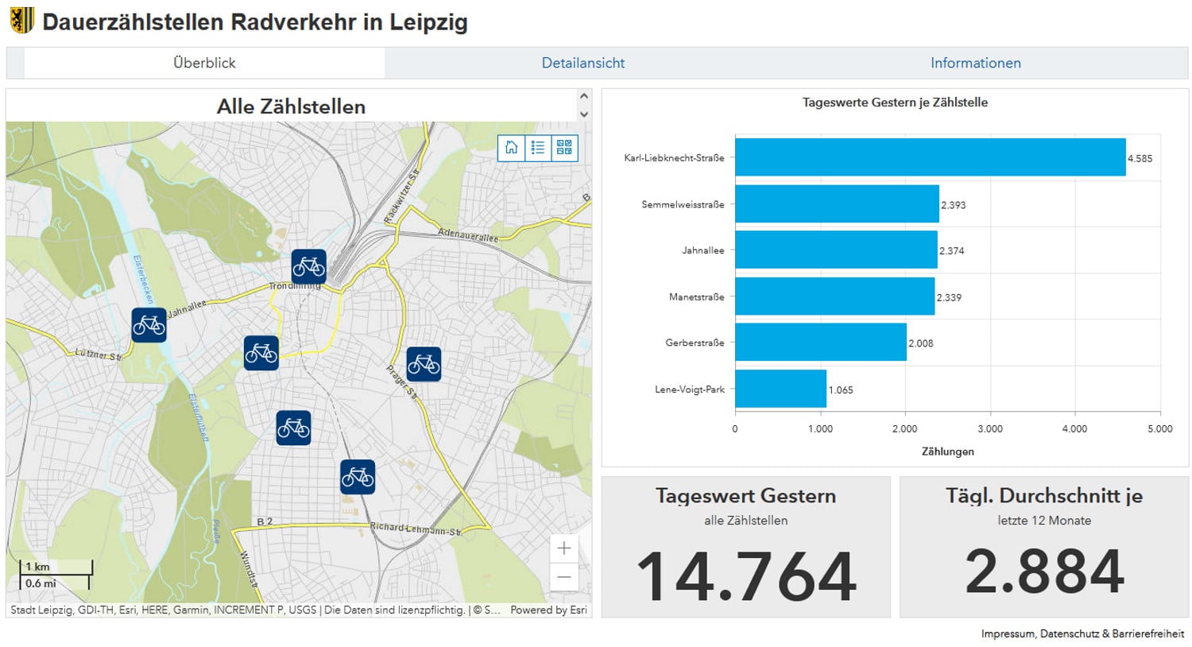This screenshot has width=1192, height=647.
Task: Open Impressum, Datenschutz & Barrierefreiheit link
Action: pyautogui.click(x=1082, y=633)
